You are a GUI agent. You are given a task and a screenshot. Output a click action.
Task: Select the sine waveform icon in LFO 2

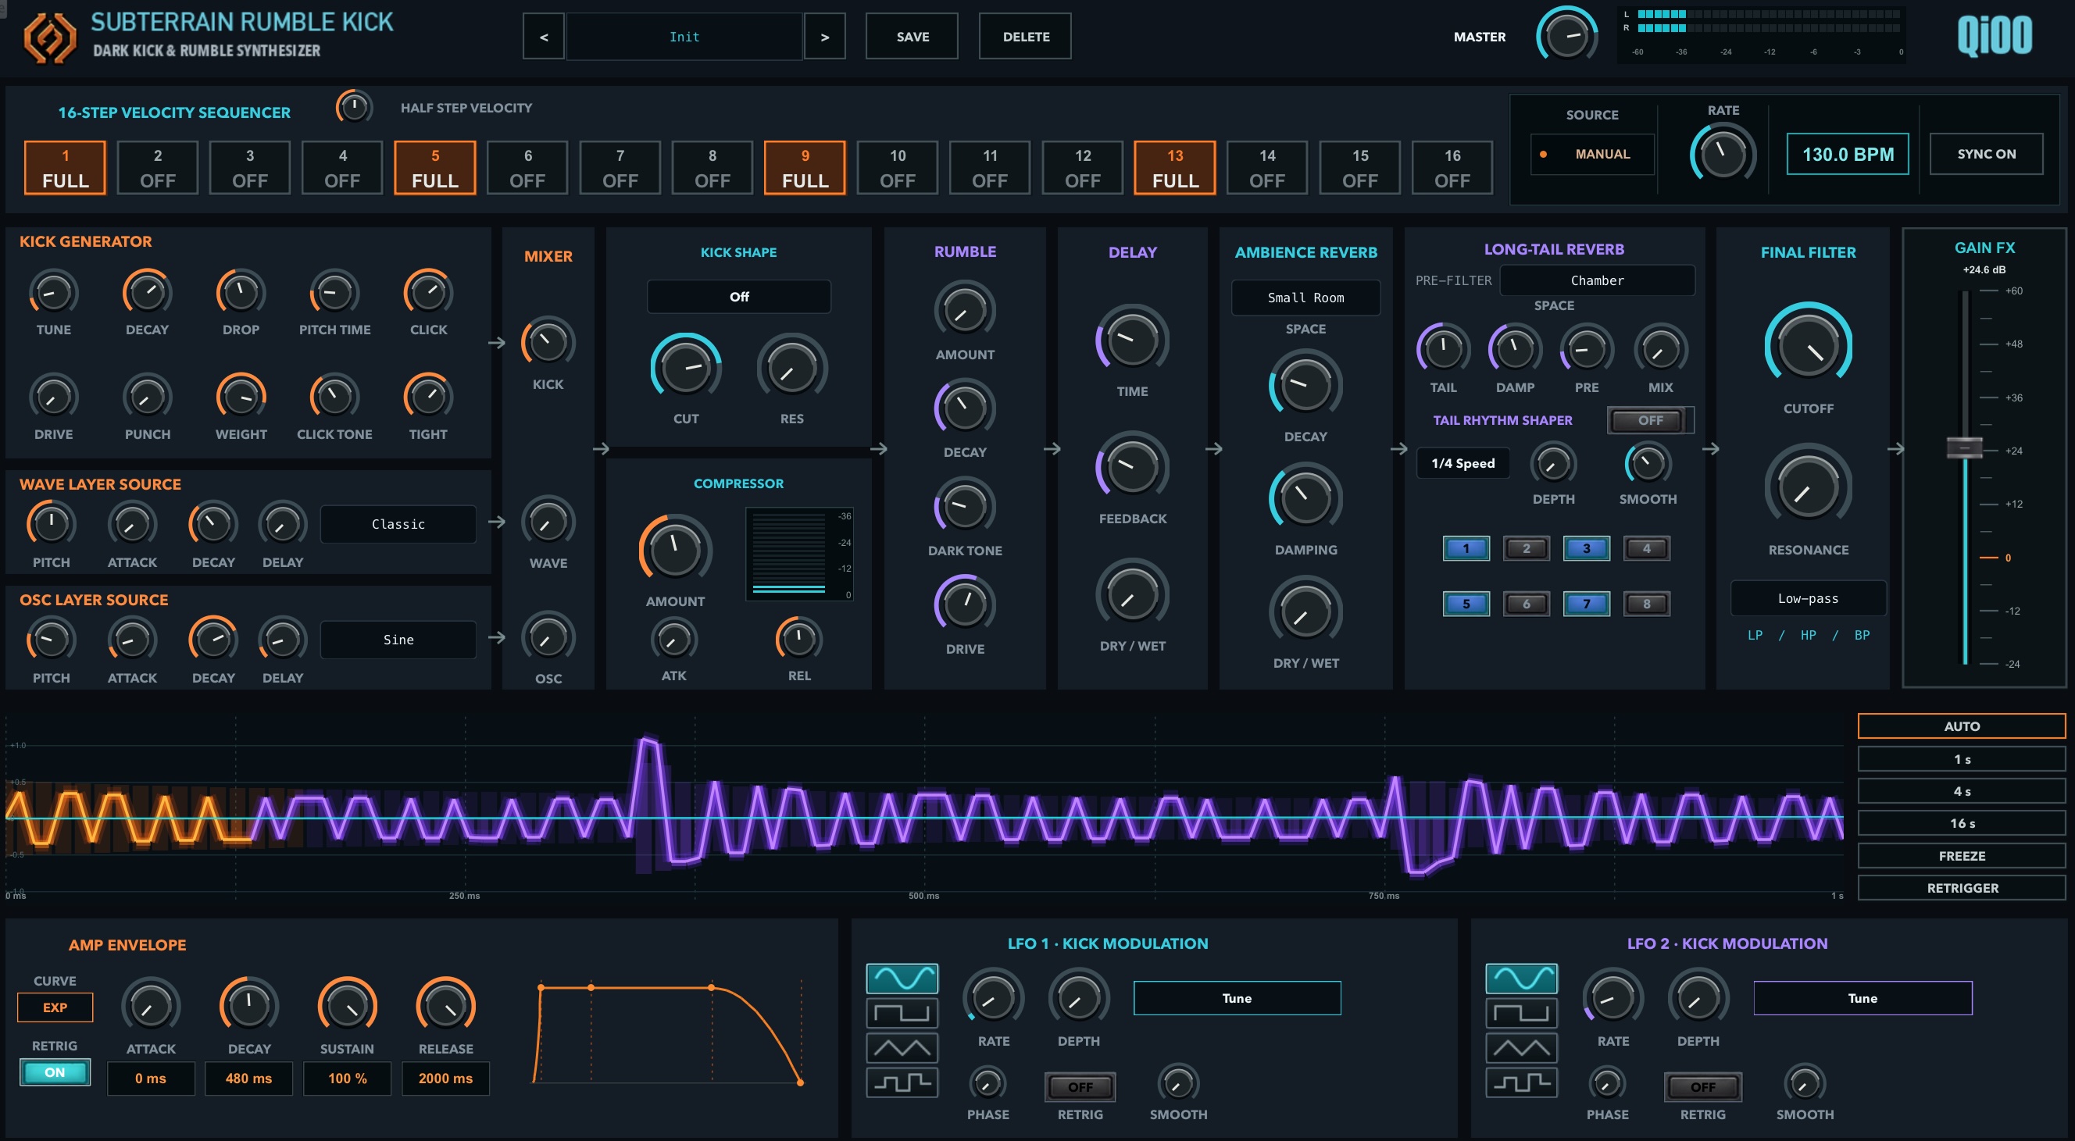tap(1521, 978)
